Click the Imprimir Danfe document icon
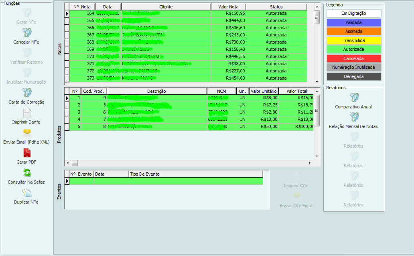 pos(26,113)
